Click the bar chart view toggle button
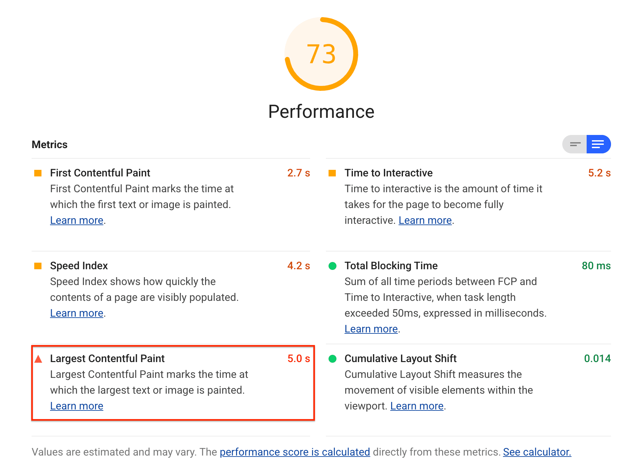638x472 pixels. [x=575, y=145]
